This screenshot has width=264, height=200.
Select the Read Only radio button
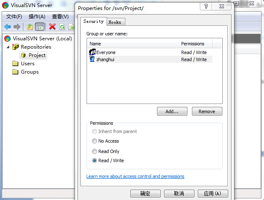[x=95, y=151]
